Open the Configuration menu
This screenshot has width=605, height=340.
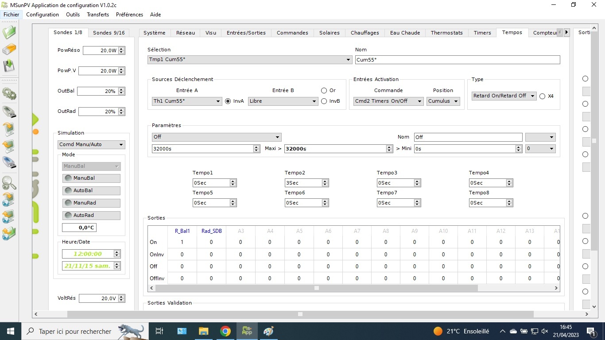click(x=43, y=15)
